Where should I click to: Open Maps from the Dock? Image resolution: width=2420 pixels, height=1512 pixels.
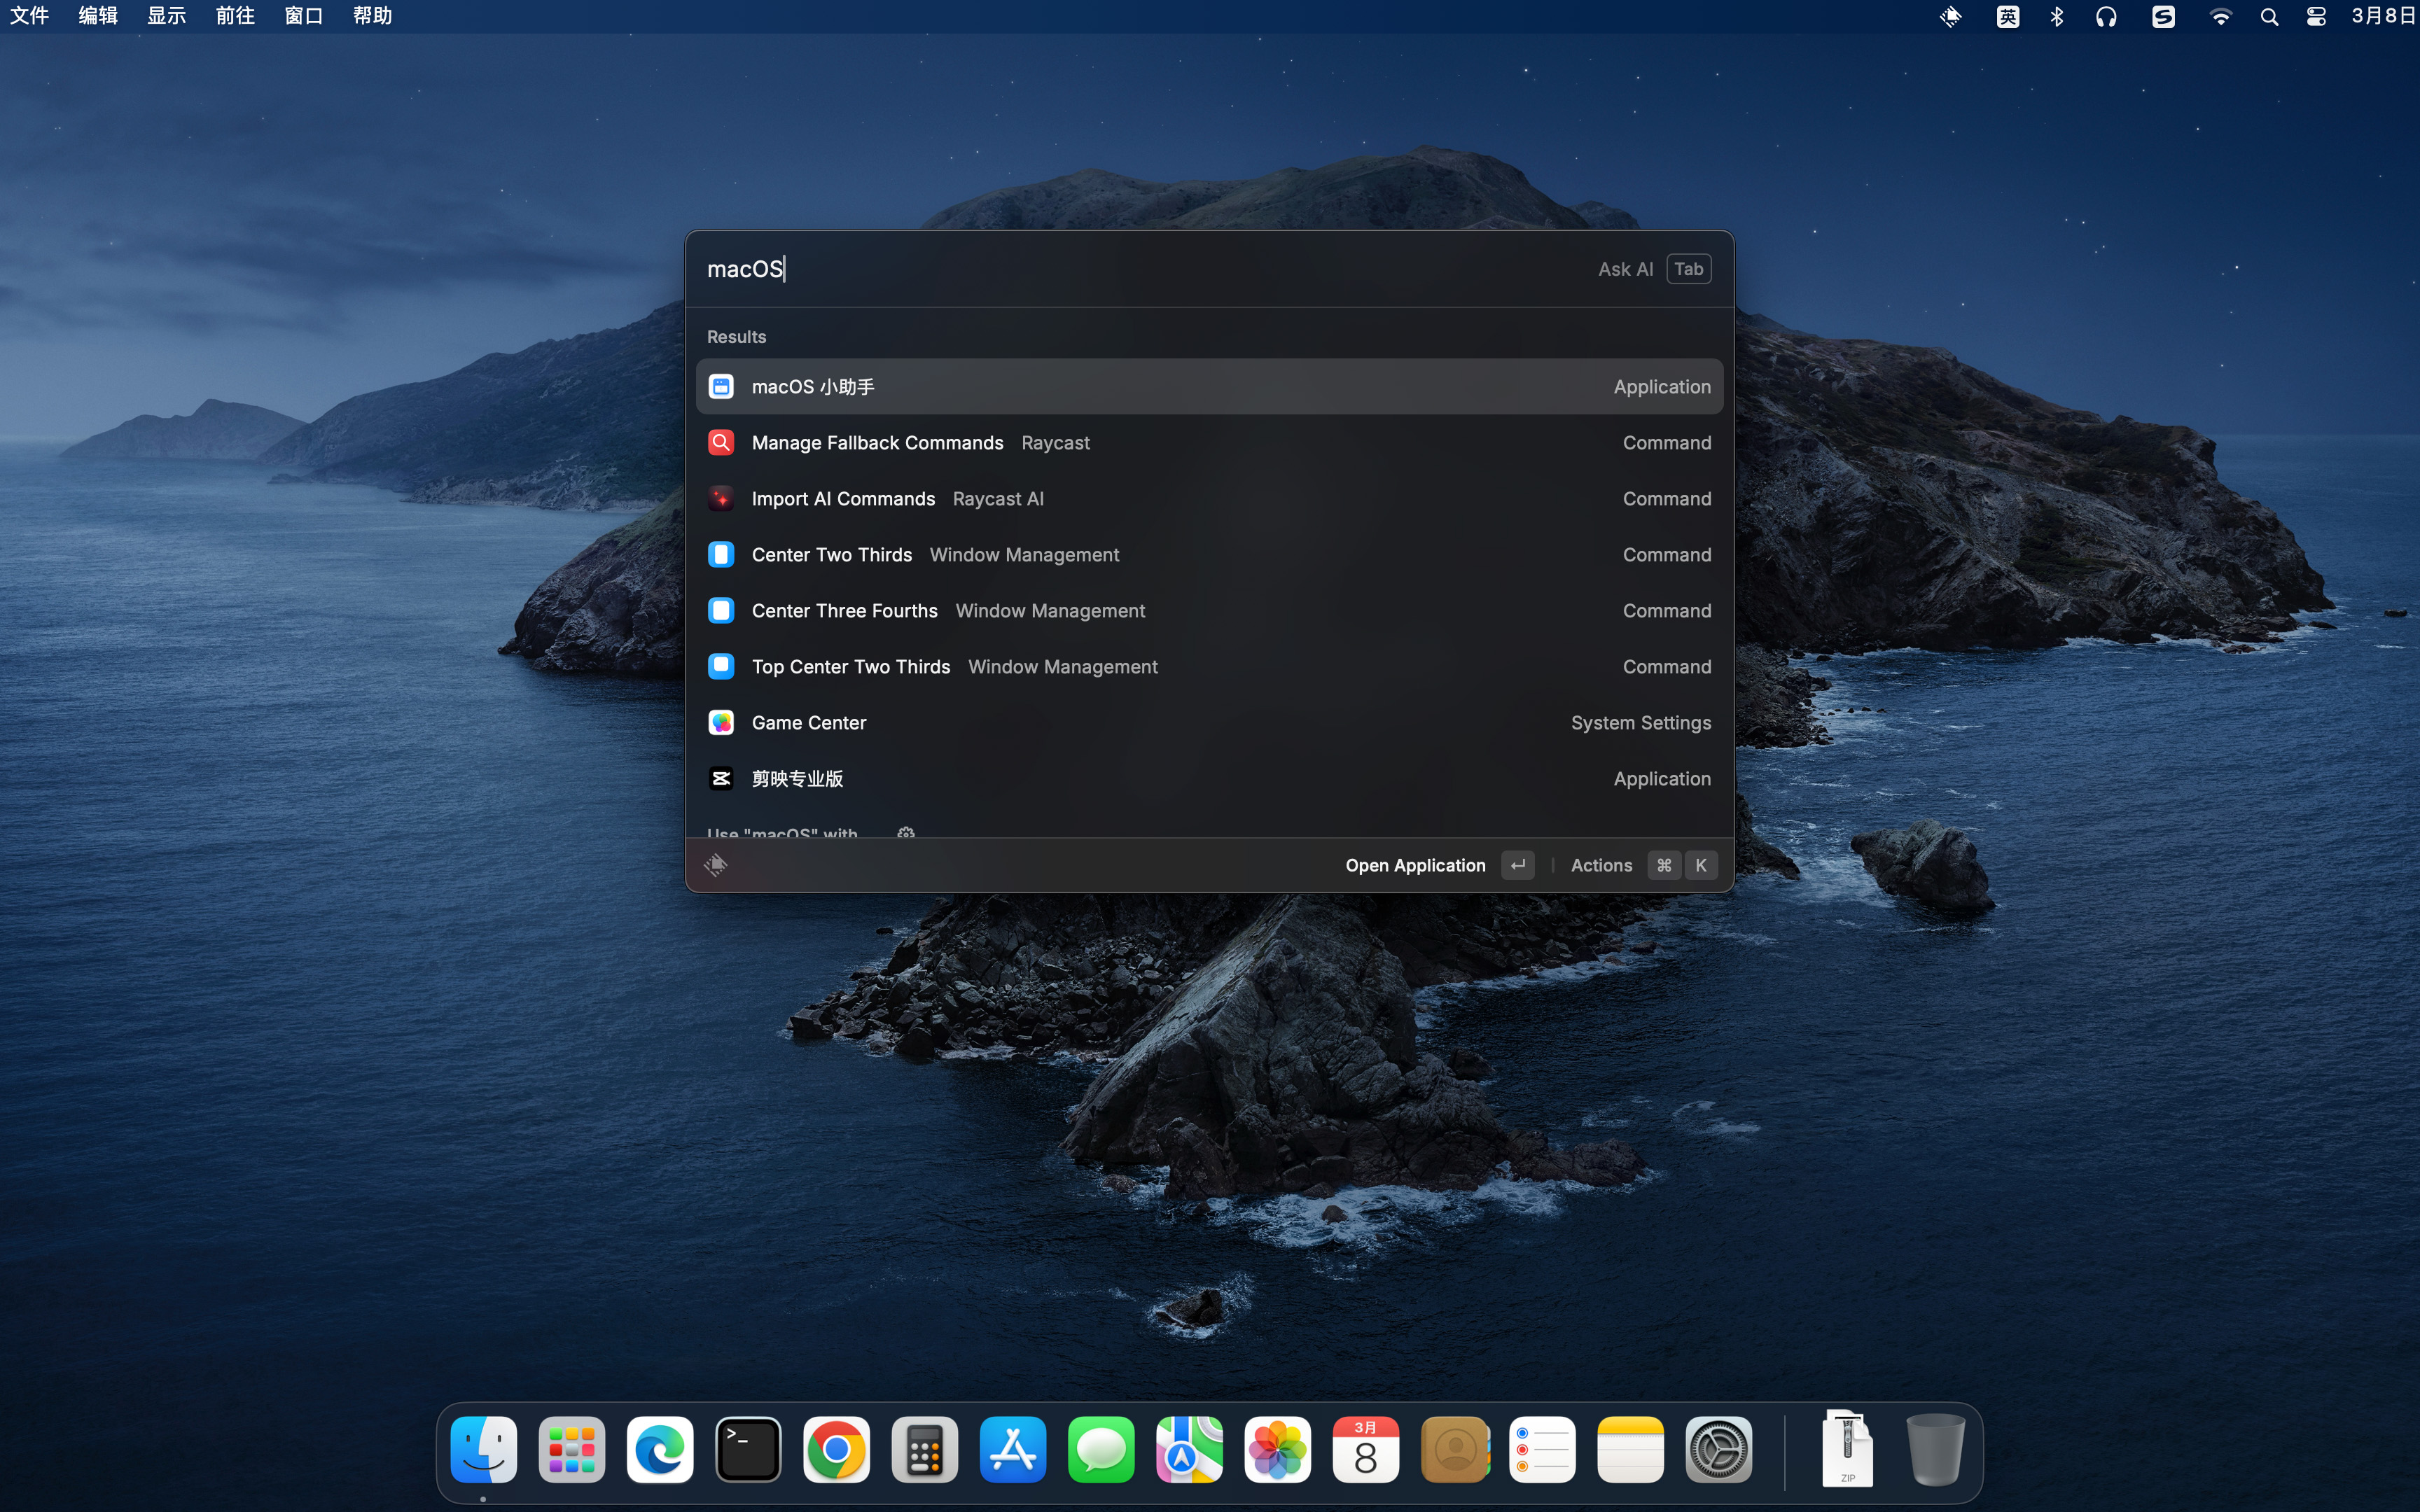1189,1449
